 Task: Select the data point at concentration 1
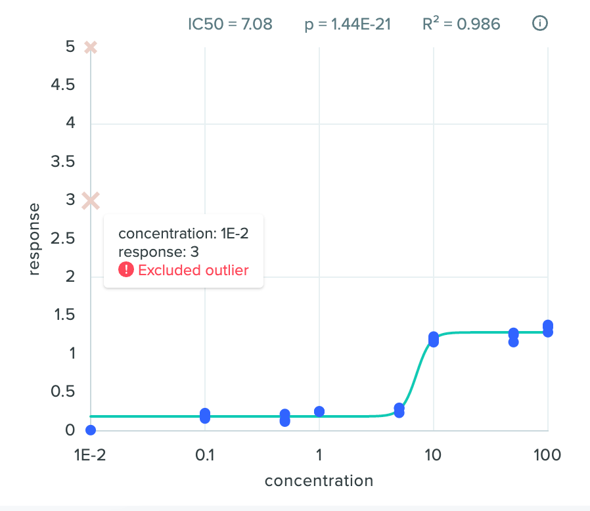319,412
